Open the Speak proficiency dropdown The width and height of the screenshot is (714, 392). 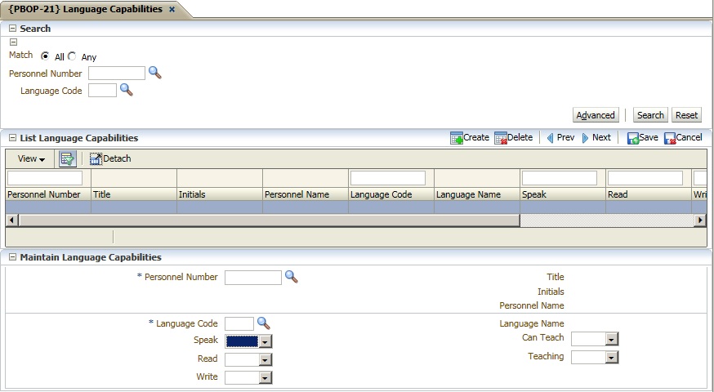point(265,341)
